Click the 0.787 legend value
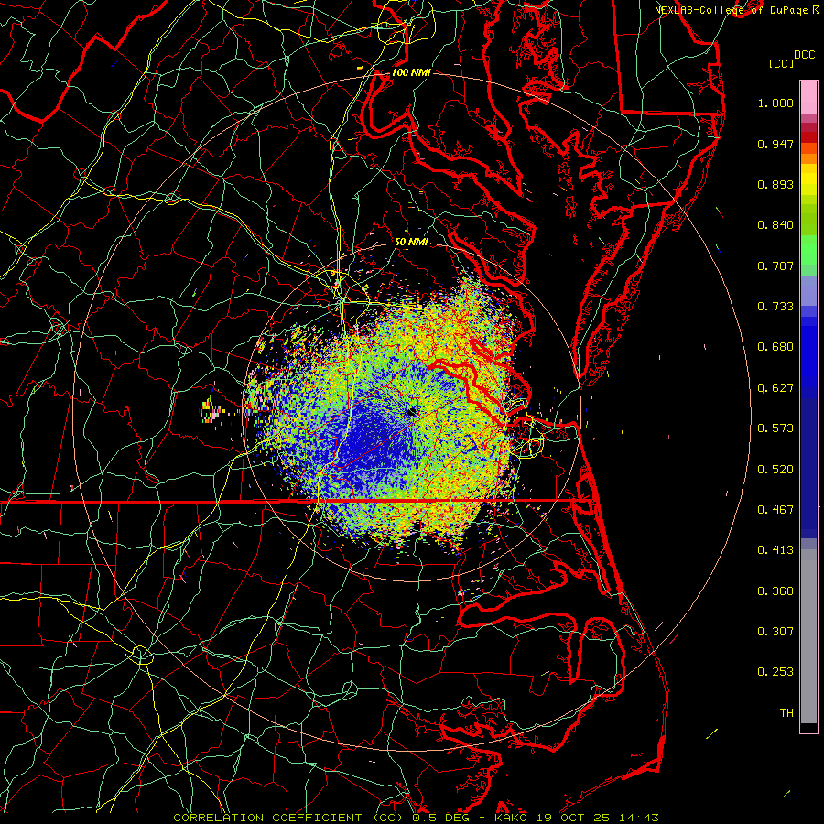 [x=775, y=266]
